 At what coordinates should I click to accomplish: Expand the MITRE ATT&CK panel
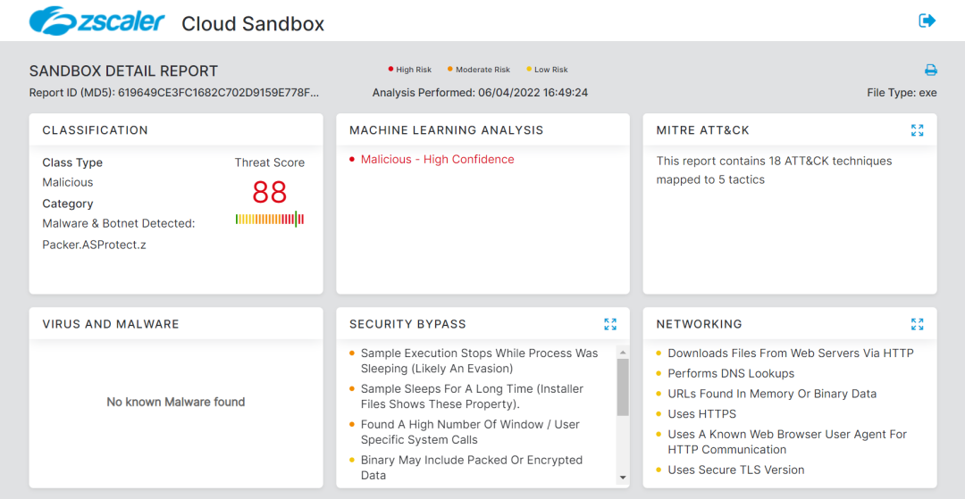tap(917, 130)
